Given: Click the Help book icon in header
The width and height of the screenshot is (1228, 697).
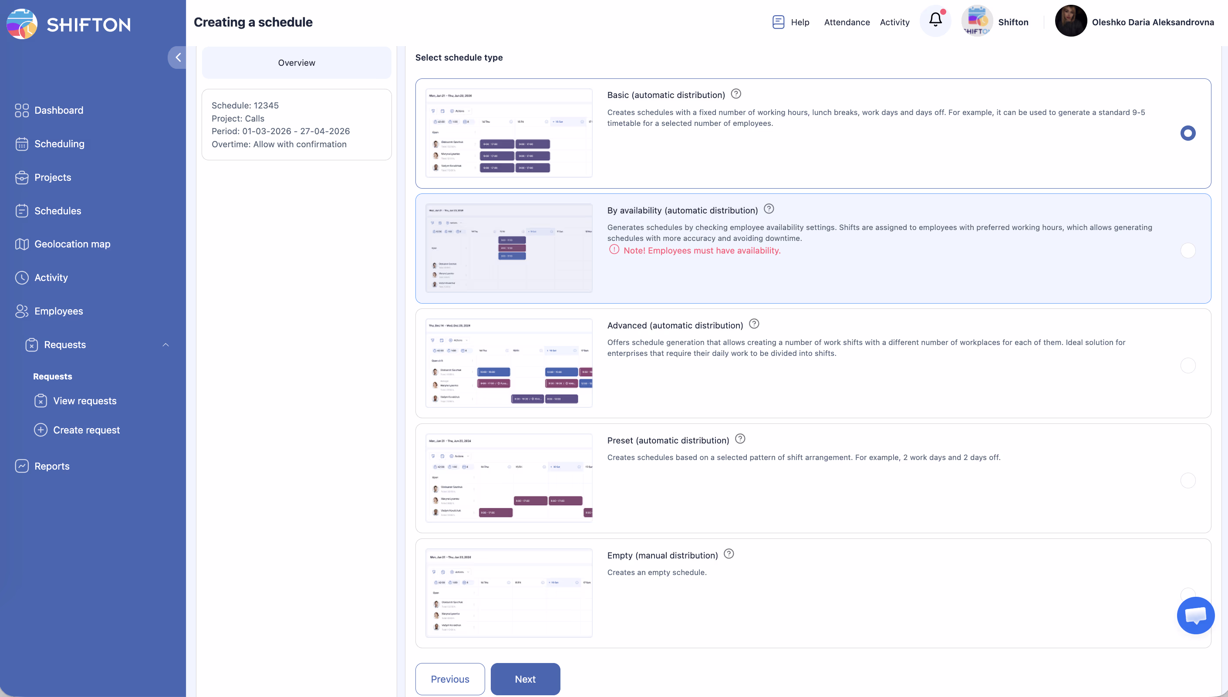Looking at the screenshot, I should tap(778, 22).
